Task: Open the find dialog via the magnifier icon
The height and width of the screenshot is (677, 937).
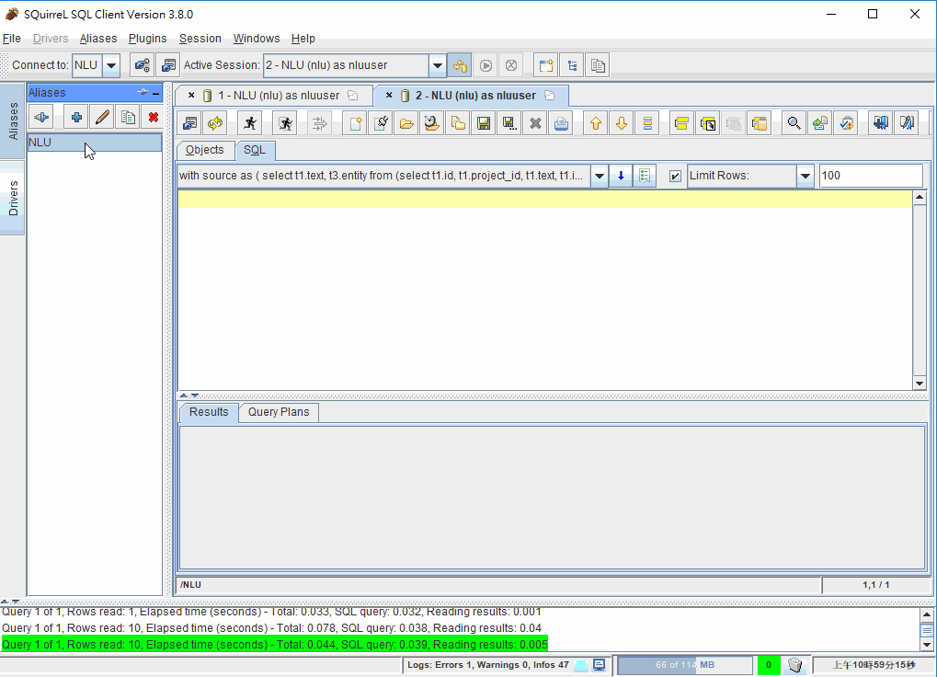Action: click(793, 122)
